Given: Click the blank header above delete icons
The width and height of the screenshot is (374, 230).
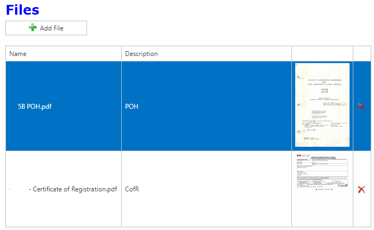Looking at the screenshot, I should click(x=361, y=54).
